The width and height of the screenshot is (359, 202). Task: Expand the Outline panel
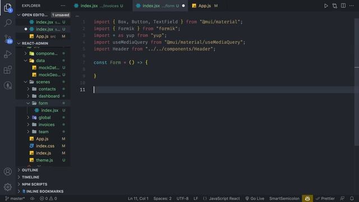click(x=43, y=170)
